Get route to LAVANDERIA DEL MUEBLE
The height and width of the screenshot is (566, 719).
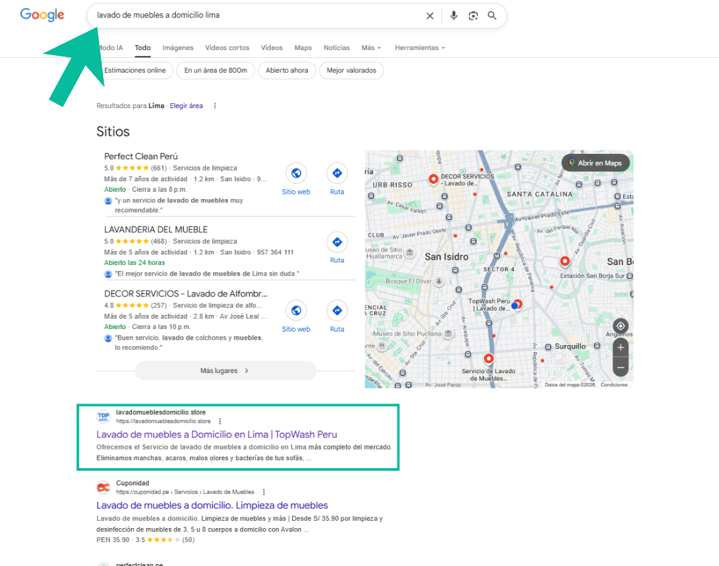337,242
